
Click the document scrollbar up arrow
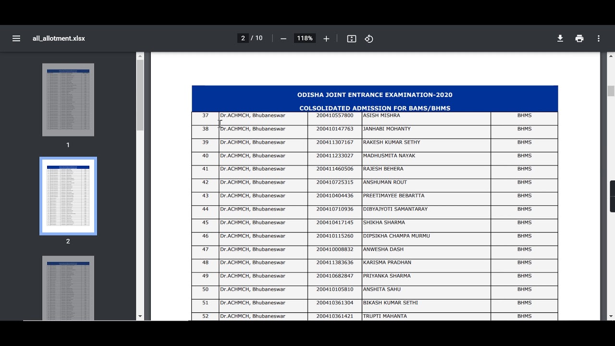coord(611,56)
